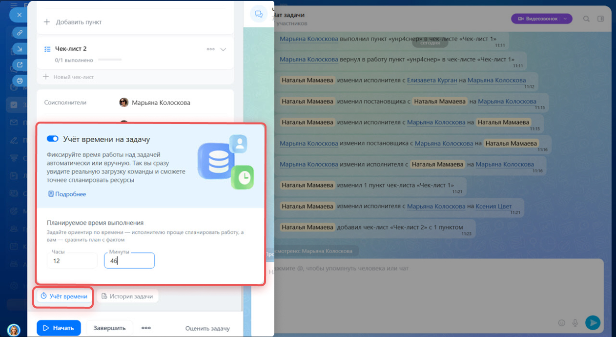Open the three-dot menu for 'Чек-лист 2'

210,49
